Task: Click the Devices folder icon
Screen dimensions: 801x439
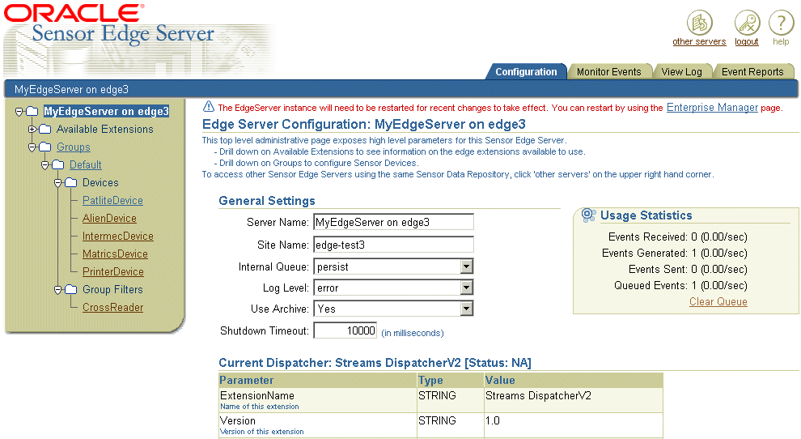Action: [x=71, y=183]
